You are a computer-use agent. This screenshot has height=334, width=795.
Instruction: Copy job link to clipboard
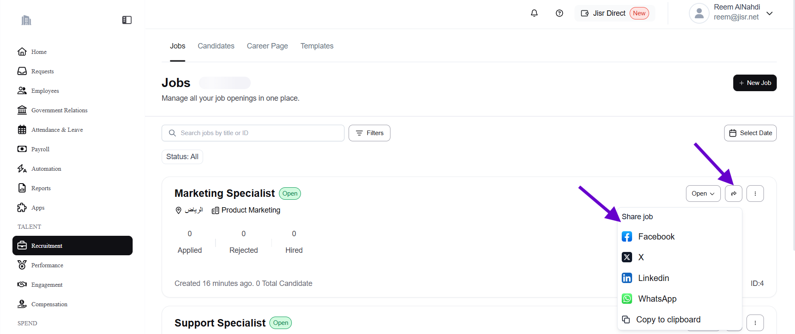[x=668, y=319]
